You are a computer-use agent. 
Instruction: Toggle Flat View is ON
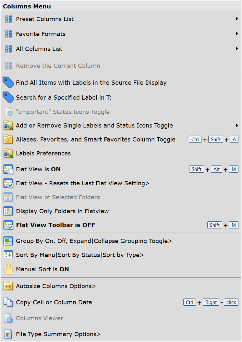pyautogui.click(x=121, y=169)
